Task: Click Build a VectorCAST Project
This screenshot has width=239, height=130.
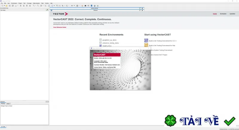Action: (x=159, y=55)
